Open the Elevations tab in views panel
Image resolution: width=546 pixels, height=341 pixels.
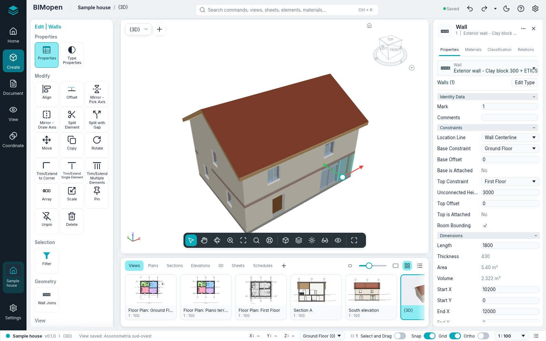point(200,266)
